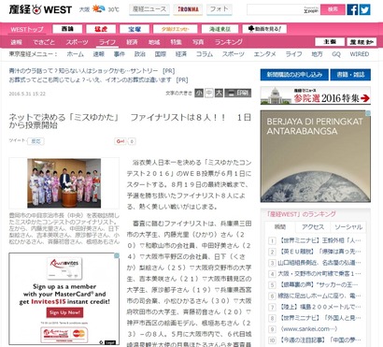Open the yukata finalists group photo
This screenshot has width=383, height=347.
point(64,183)
